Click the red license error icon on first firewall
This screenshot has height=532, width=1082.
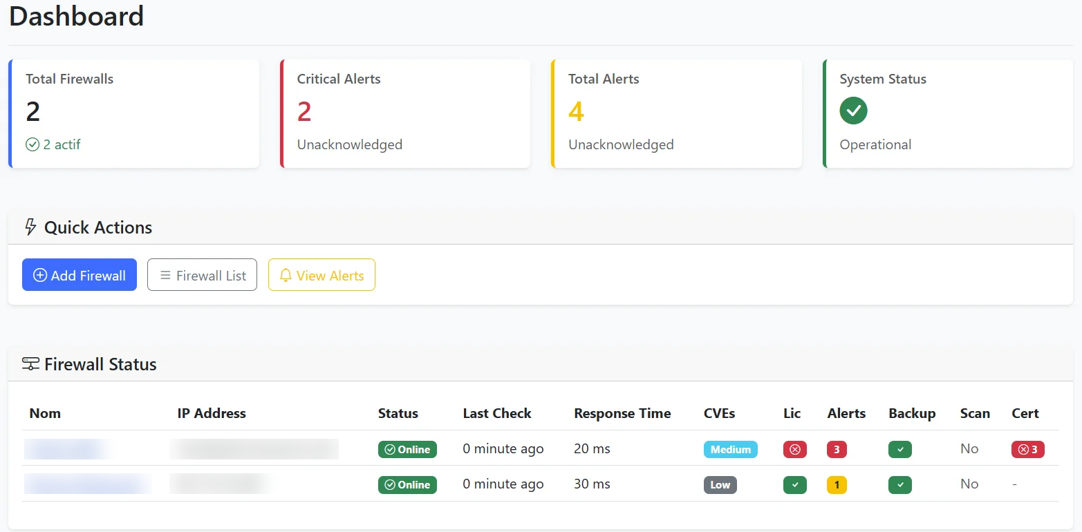coord(794,449)
